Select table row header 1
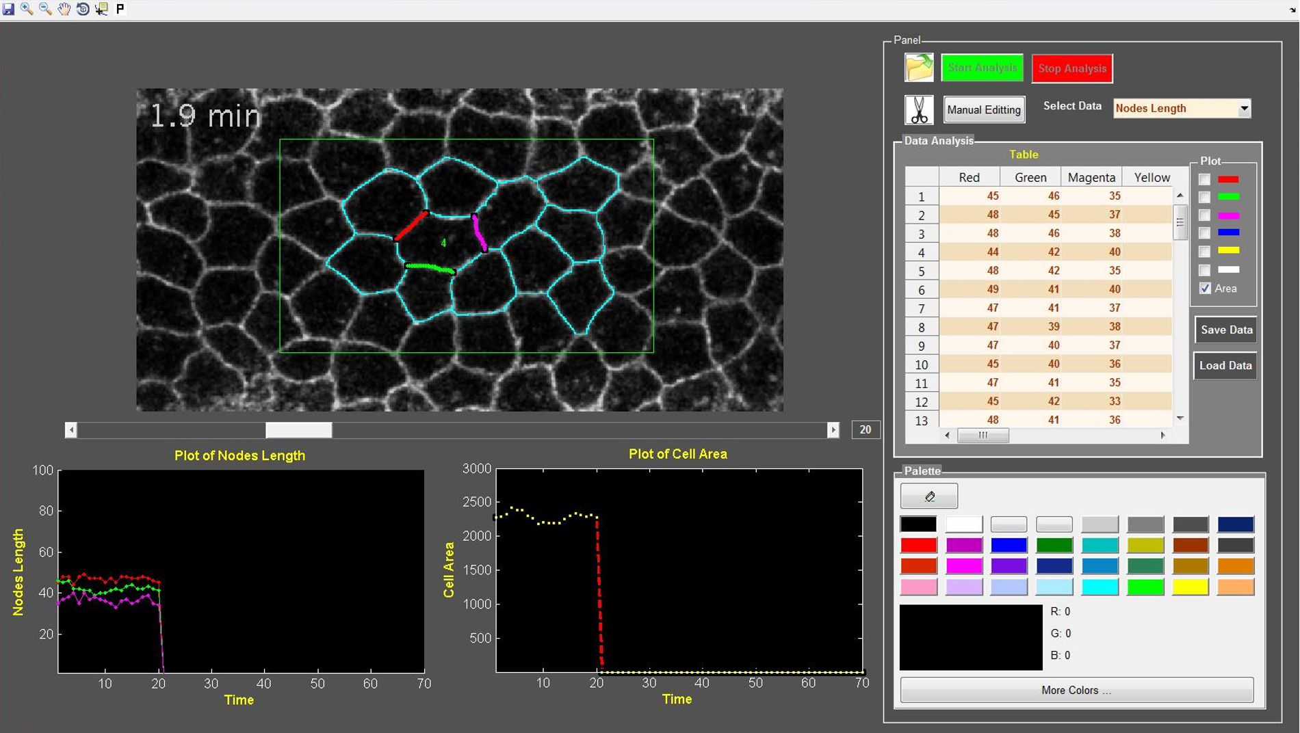Viewport: 1300px width, 733px height. point(922,197)
